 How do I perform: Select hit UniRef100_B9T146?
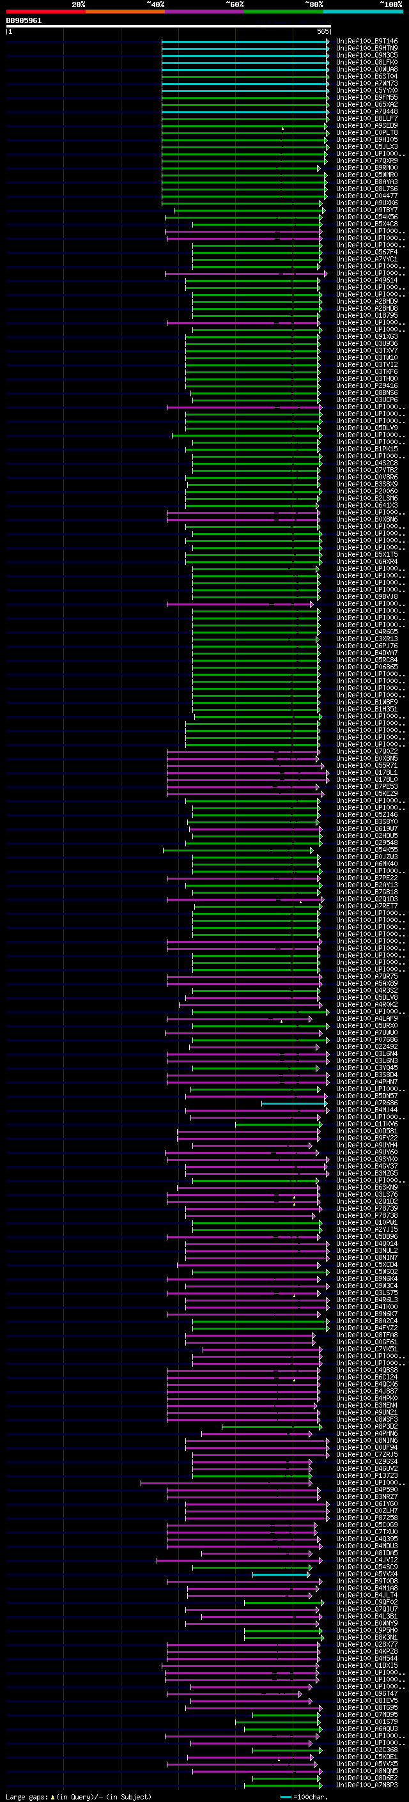click(366, 42)
